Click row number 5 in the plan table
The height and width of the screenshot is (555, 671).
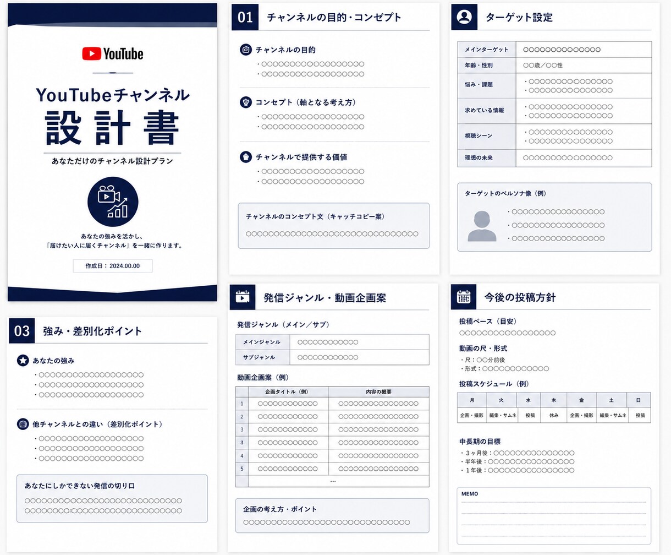coord(242,469)
